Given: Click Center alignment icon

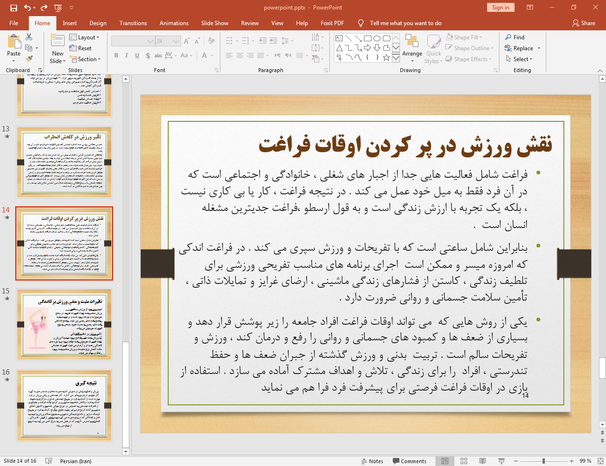Looking at the screenshot, I should (239, 55).
